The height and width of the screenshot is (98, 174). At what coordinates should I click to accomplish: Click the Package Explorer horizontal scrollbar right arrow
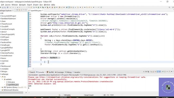pos(26,93)
